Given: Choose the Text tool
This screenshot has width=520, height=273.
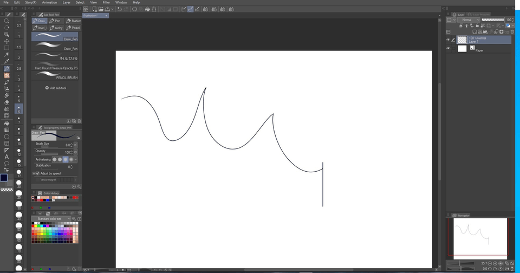Looking at the screenshot, I should click(x=6, y=157).
